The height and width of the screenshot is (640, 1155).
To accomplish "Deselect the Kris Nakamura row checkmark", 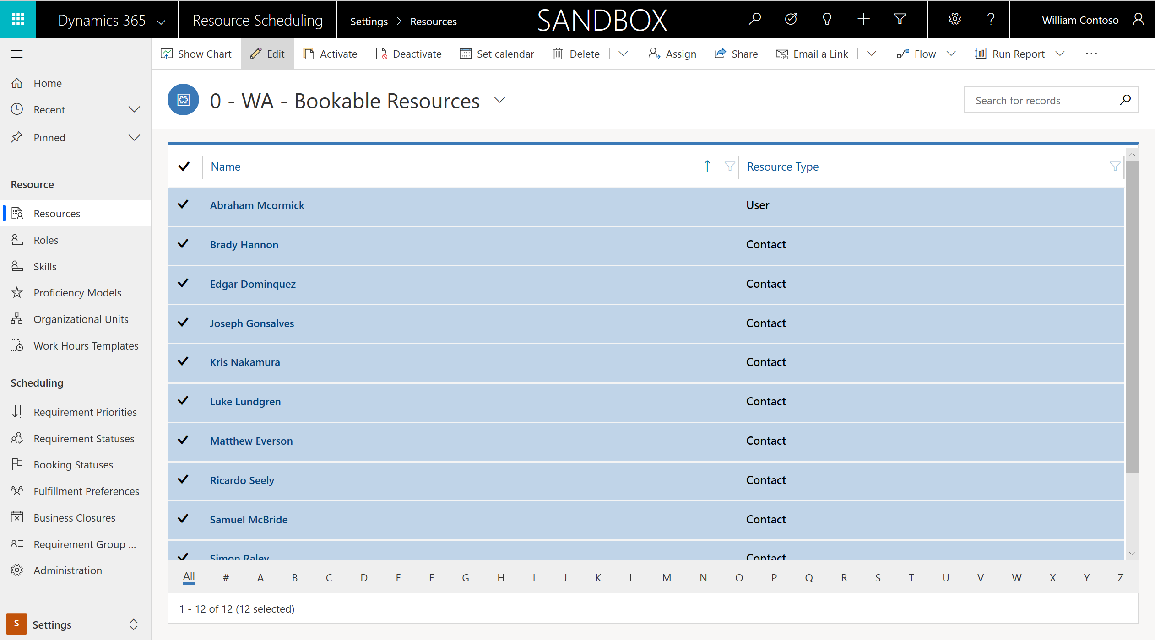I will point(183,361).
